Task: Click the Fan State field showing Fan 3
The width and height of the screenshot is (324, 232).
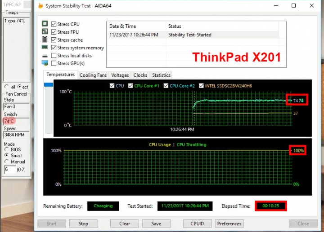Action: point(17,107)
